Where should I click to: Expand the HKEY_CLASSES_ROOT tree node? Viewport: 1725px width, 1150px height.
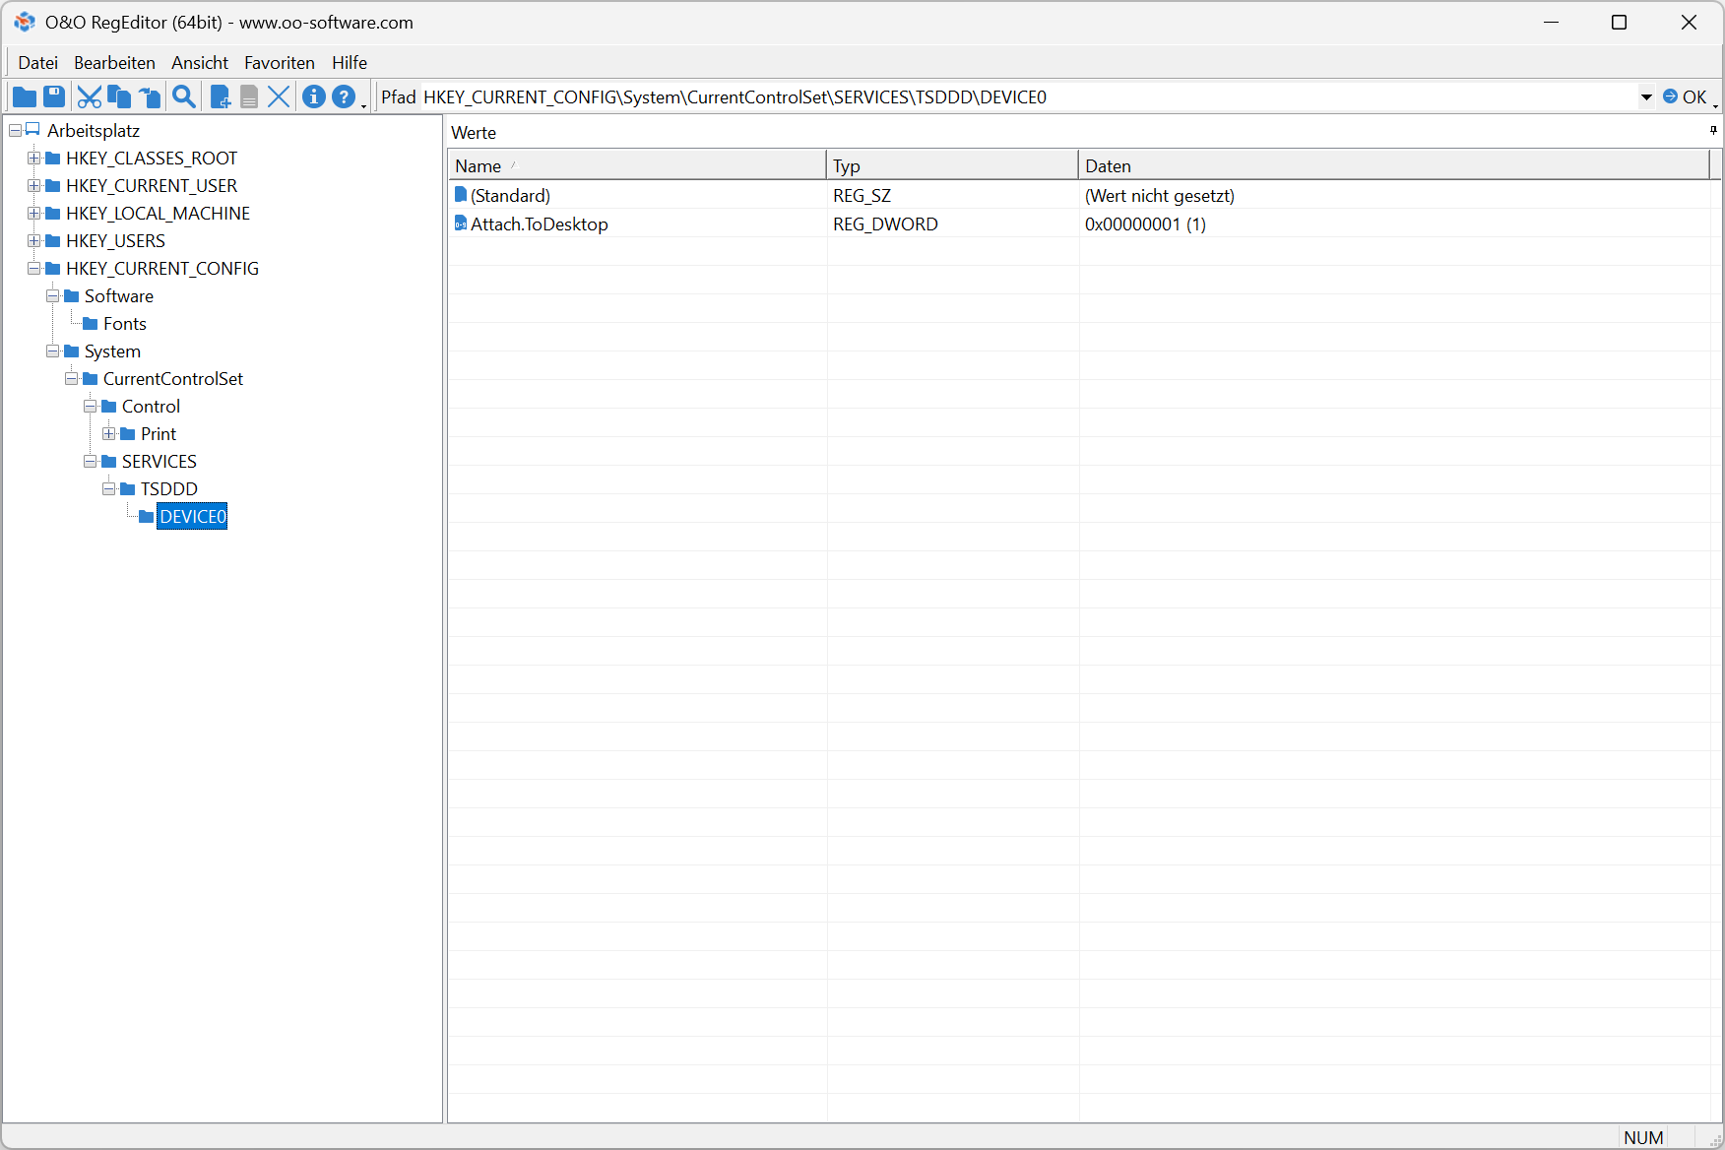tap(33, 159)
